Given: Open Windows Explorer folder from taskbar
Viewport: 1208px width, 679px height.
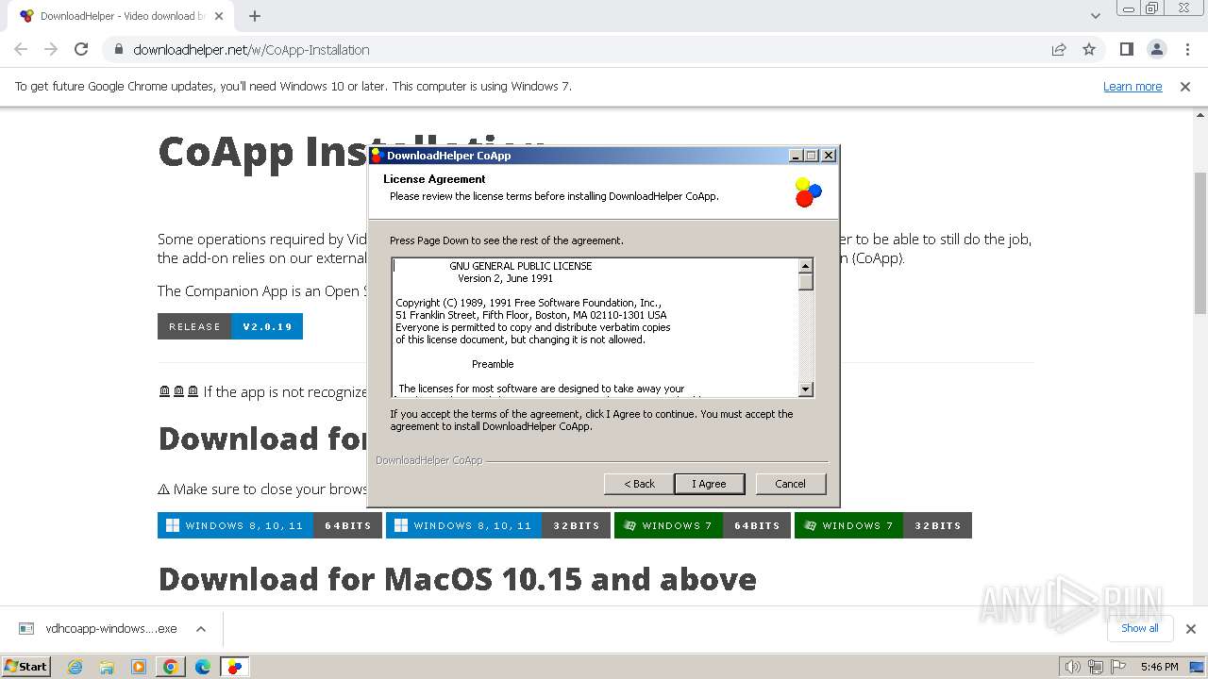Looking at the screenshot, I should click(x=107, y=667).
